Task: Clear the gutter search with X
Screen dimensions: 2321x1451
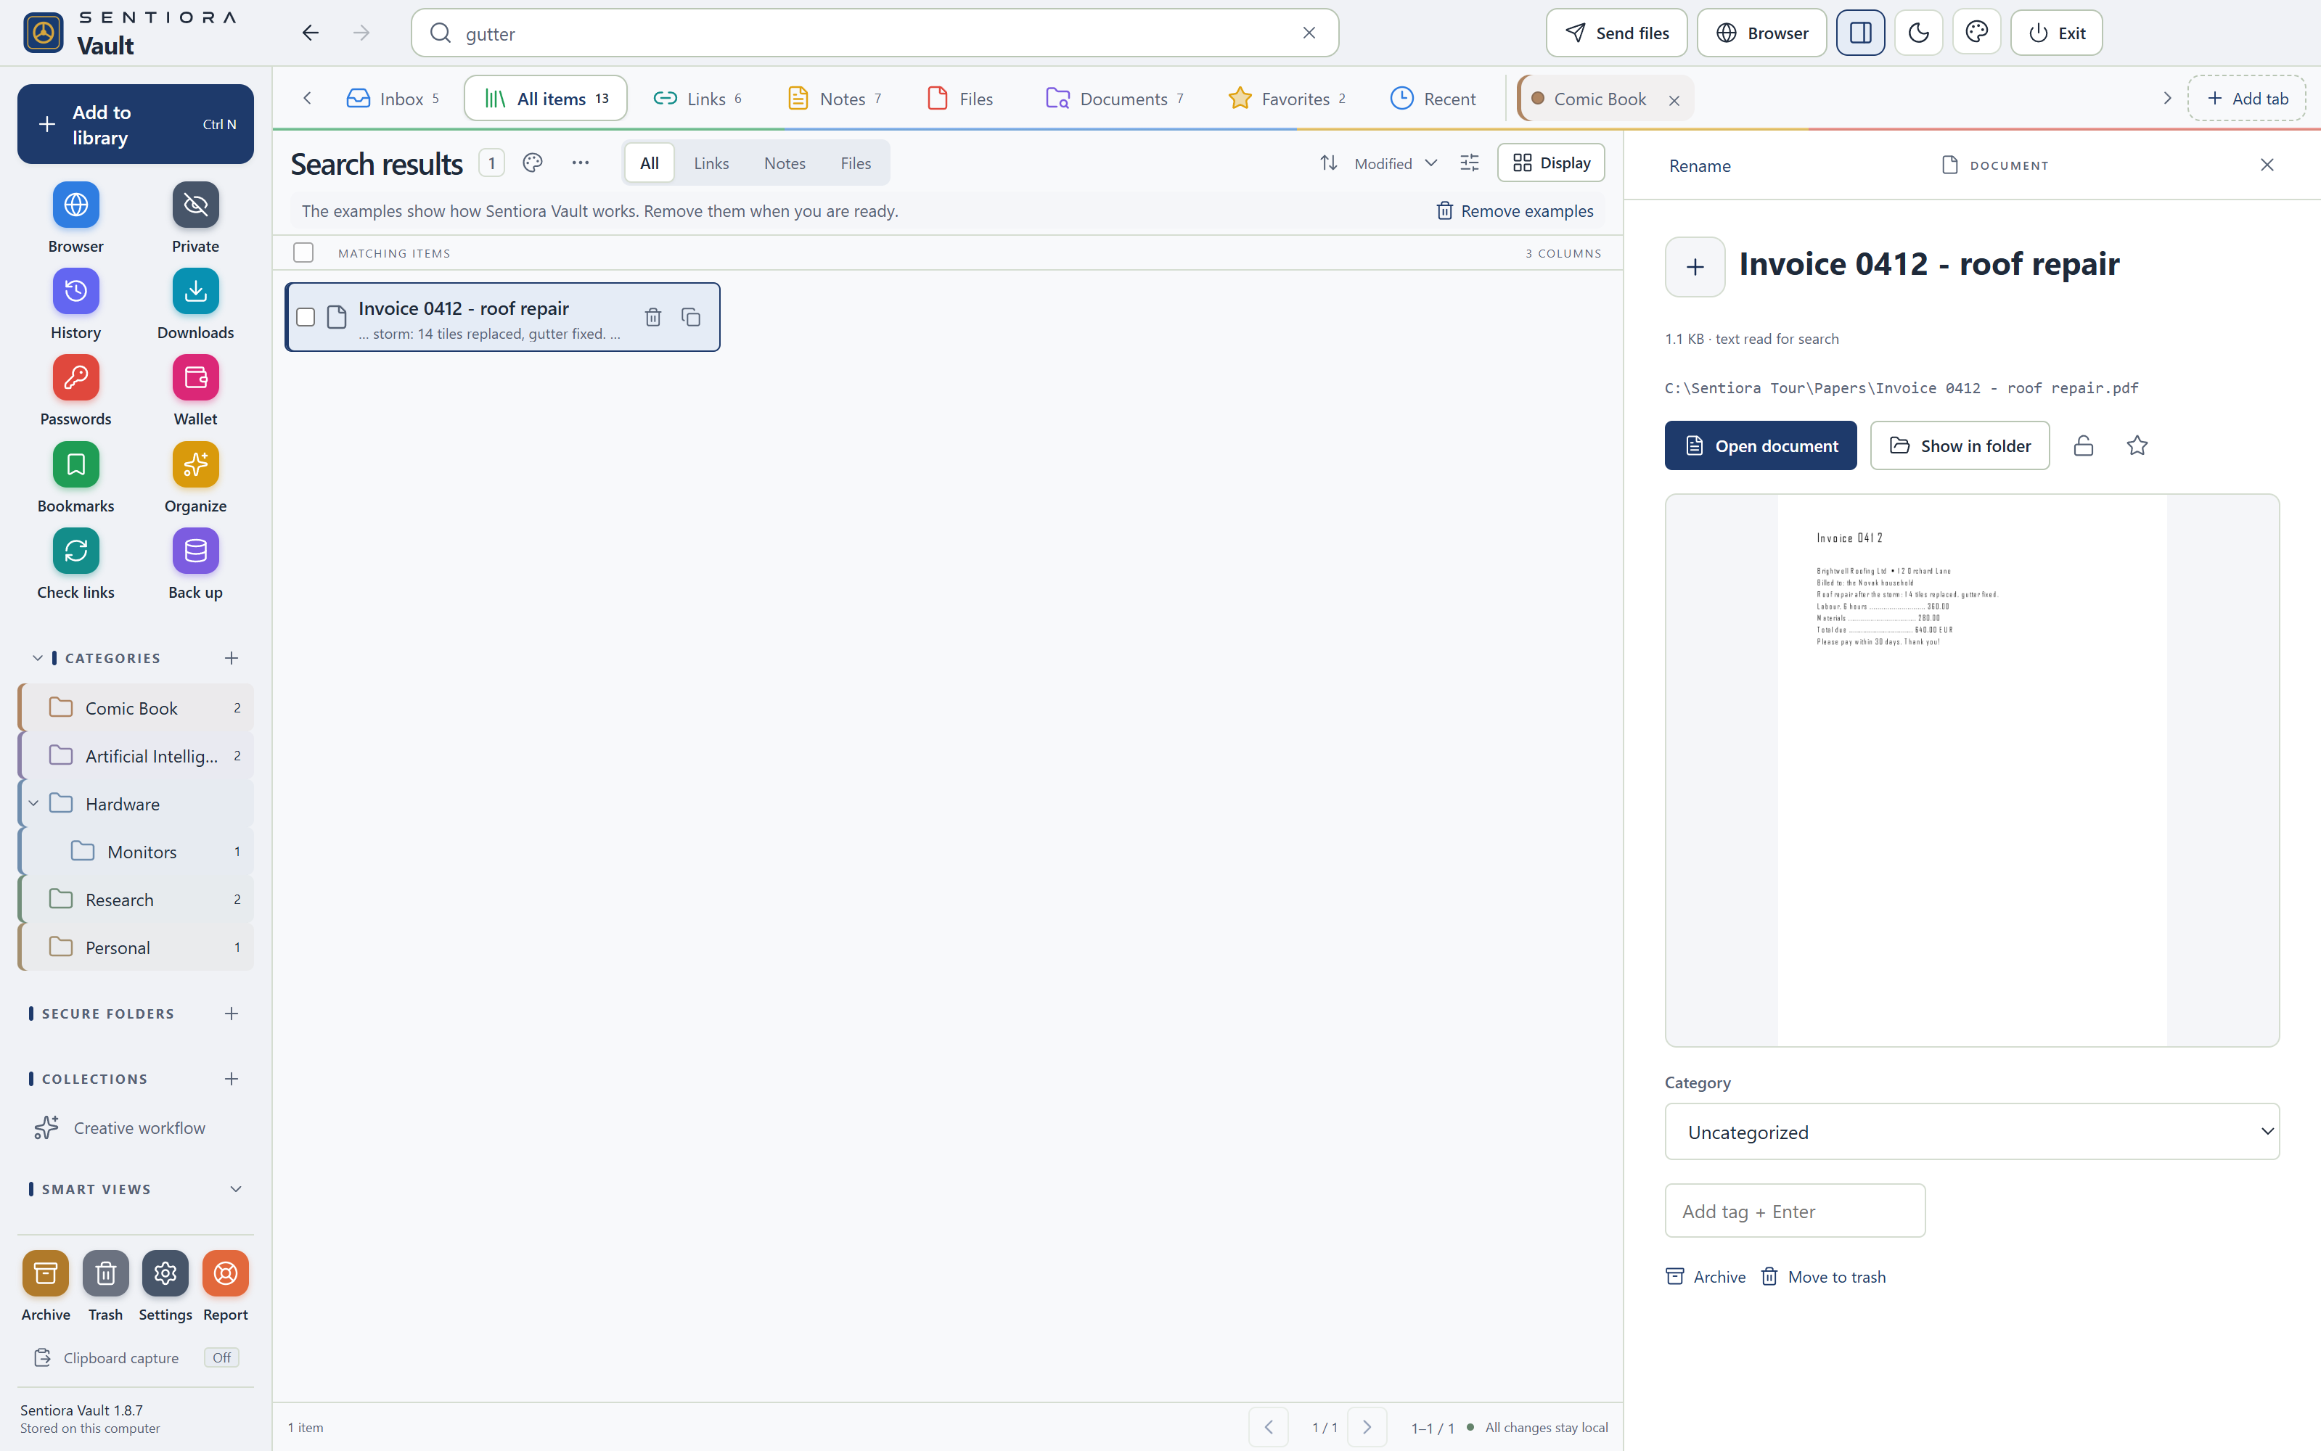Action: pyautogui.click(x=1309, y=33)
